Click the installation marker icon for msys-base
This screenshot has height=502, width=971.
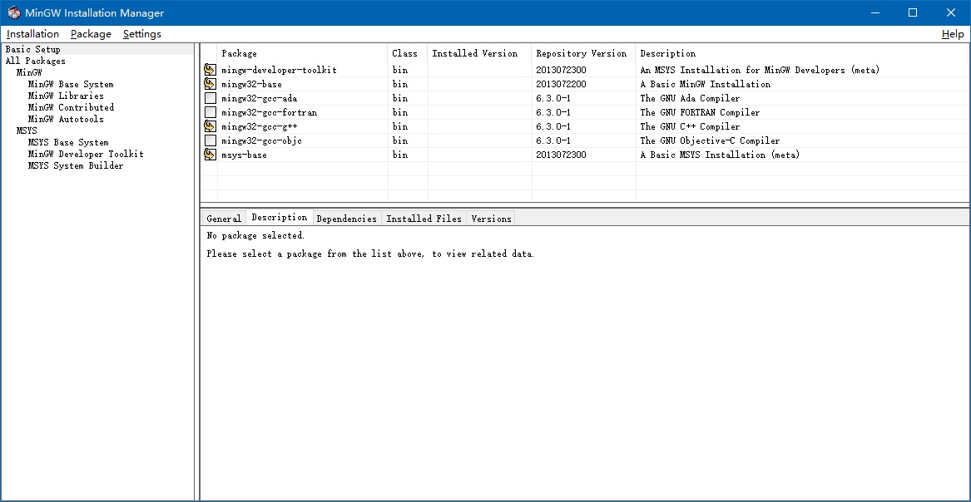(x=210, y=155)
